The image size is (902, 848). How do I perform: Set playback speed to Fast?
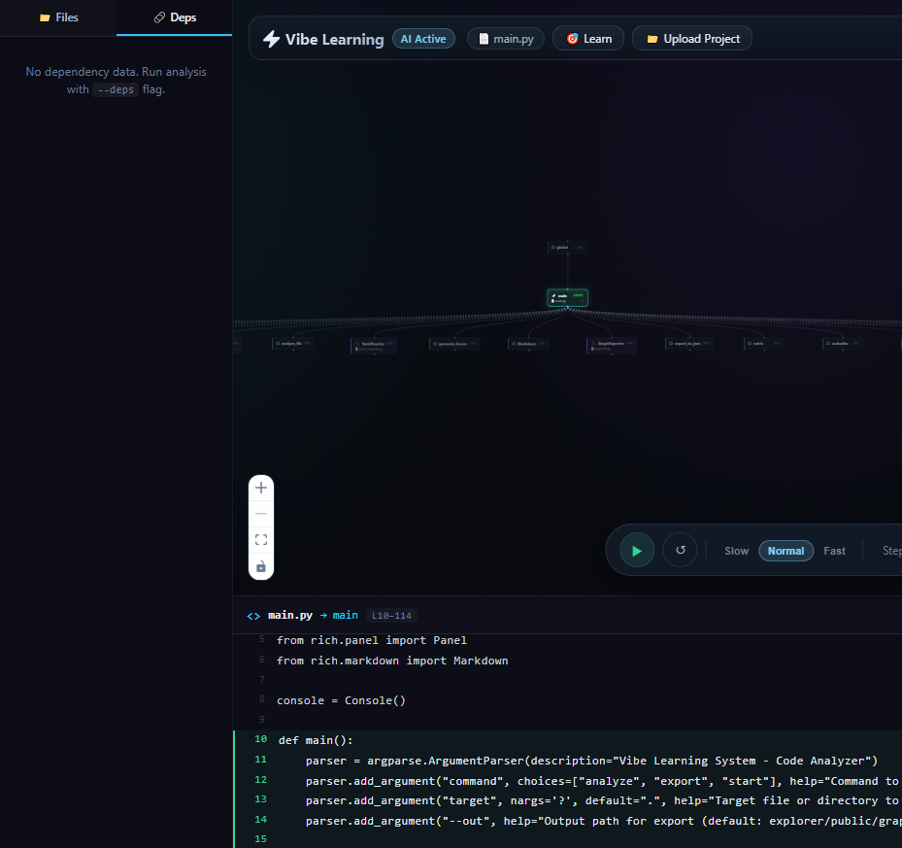tap(834, 551)
